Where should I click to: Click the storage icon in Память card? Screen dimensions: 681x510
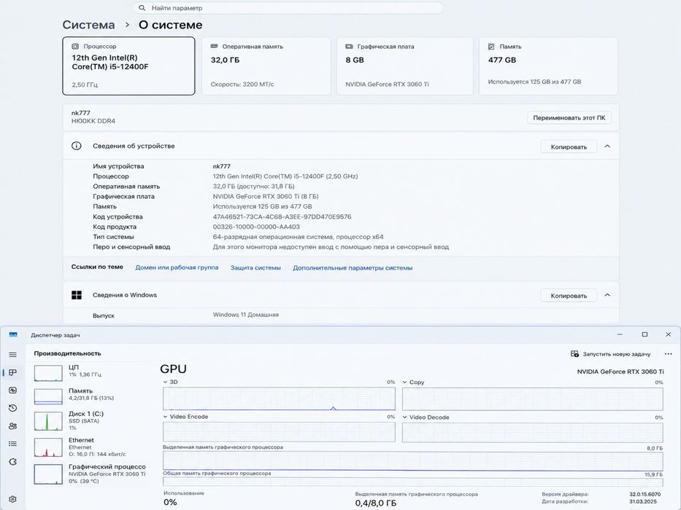pyautogui.click(x=491, y=47)
